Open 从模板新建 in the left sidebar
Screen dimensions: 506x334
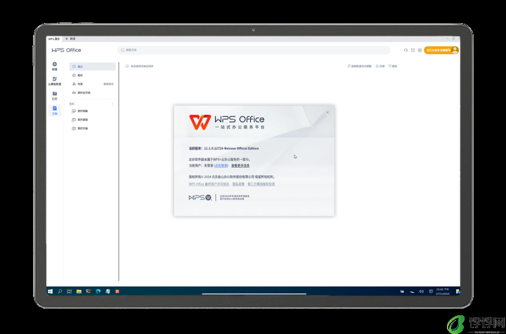pos(55,81)
